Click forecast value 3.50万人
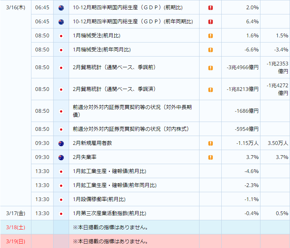290x248 pixels. pos(278,143)
